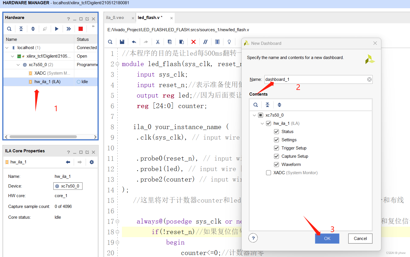Close the New Dashboard dialog window
410x257 pixels.
375,43
